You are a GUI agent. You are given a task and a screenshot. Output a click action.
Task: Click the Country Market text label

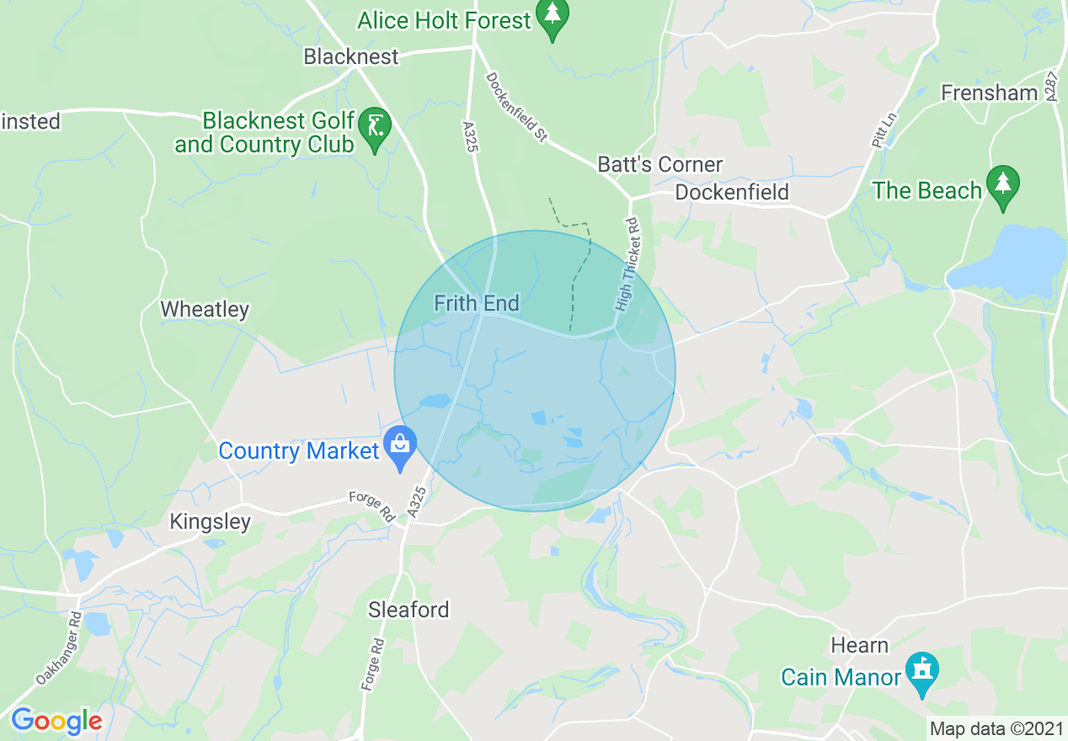tap(299, 451)
